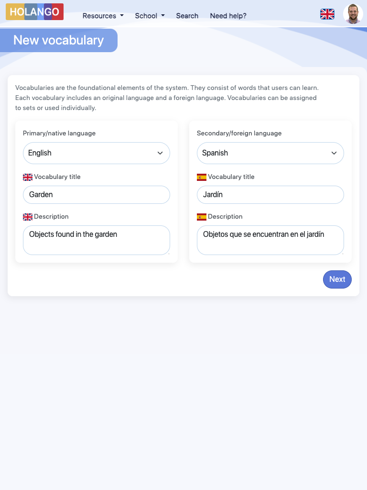The height and width of the screenshot is (490, 367).
Task: Click the English description text area
Action: point(97,240)
